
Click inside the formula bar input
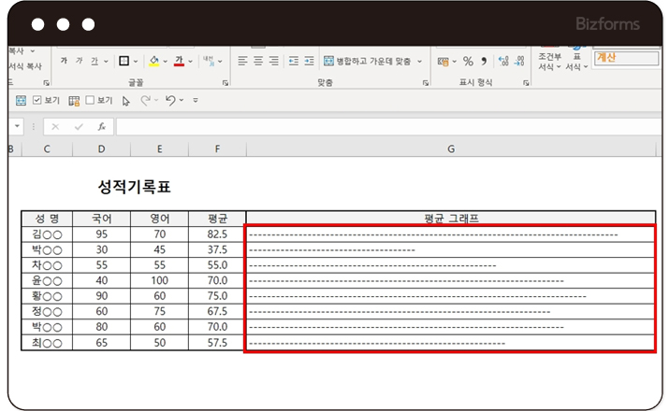point(374,126)
